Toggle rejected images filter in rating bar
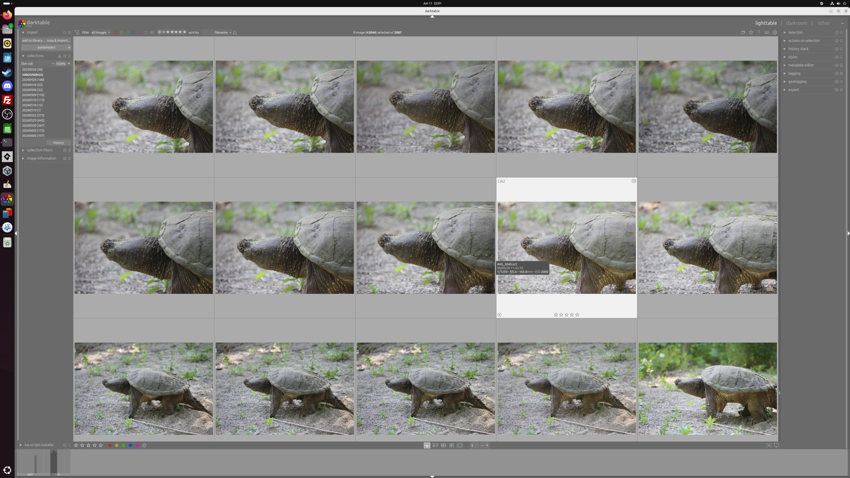850x478 pixels. (159, 32)
